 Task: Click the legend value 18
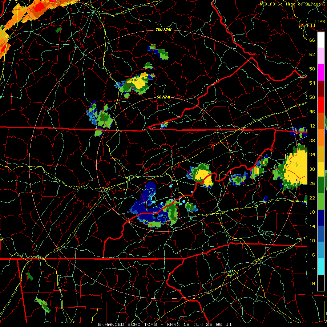pos(312,212)
